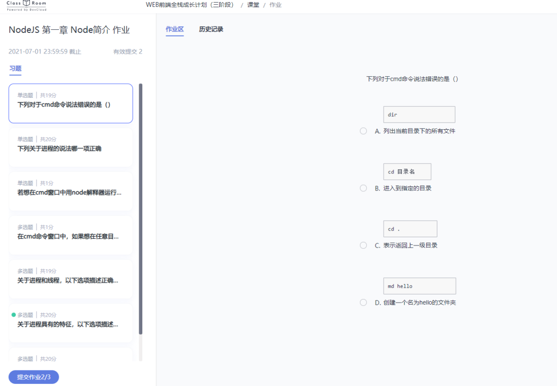The width and height of the screenshot is (557, 386).
Task: Click the 'cd .' code box
Action: pos(411,229)
